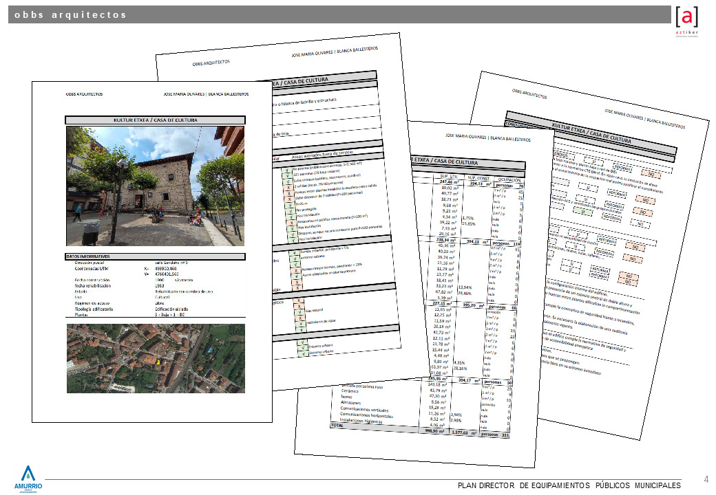The width and height of the screenshot is (716, 495).
Task: Click the Comunicaciones verticales row
Action: [x=364, y=408]
